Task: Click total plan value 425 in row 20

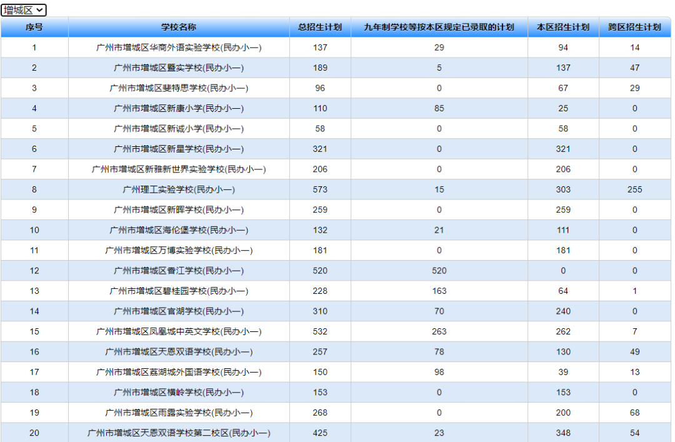Action: click(x=320, y=433)
